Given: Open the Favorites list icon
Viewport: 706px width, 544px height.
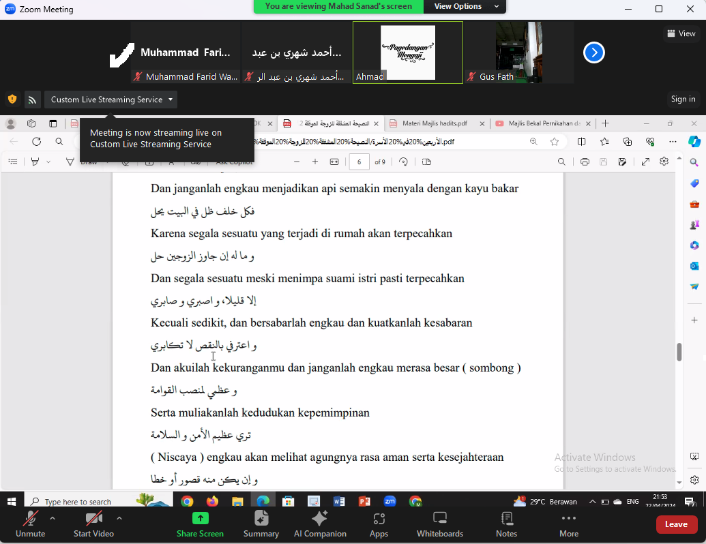Looking at the screenshot, I should click(x=604, y=142).
